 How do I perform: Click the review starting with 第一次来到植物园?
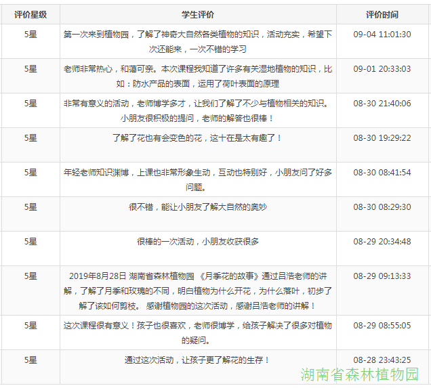tap(198, 41)
